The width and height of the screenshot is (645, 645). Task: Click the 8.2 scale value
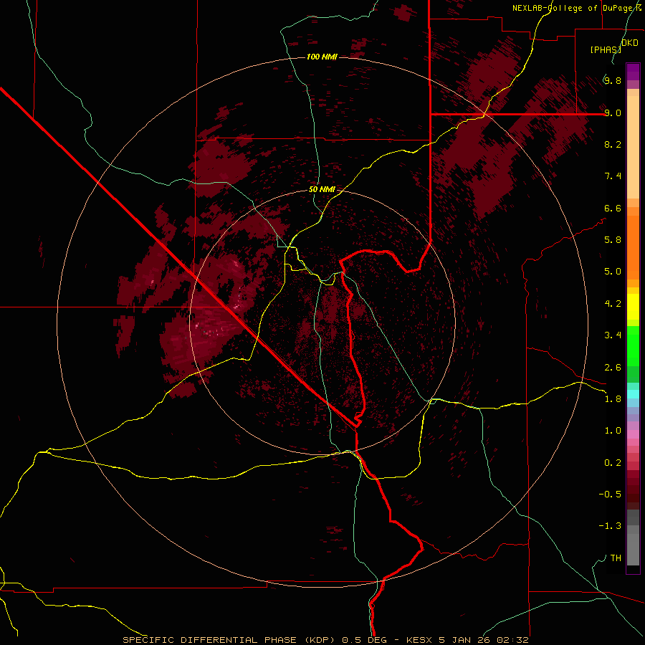coord(613,144)
